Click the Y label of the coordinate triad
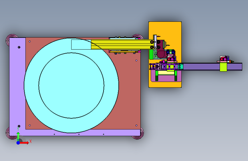The width and height of the screenshot is (248, 161). [x=18, y=129]
